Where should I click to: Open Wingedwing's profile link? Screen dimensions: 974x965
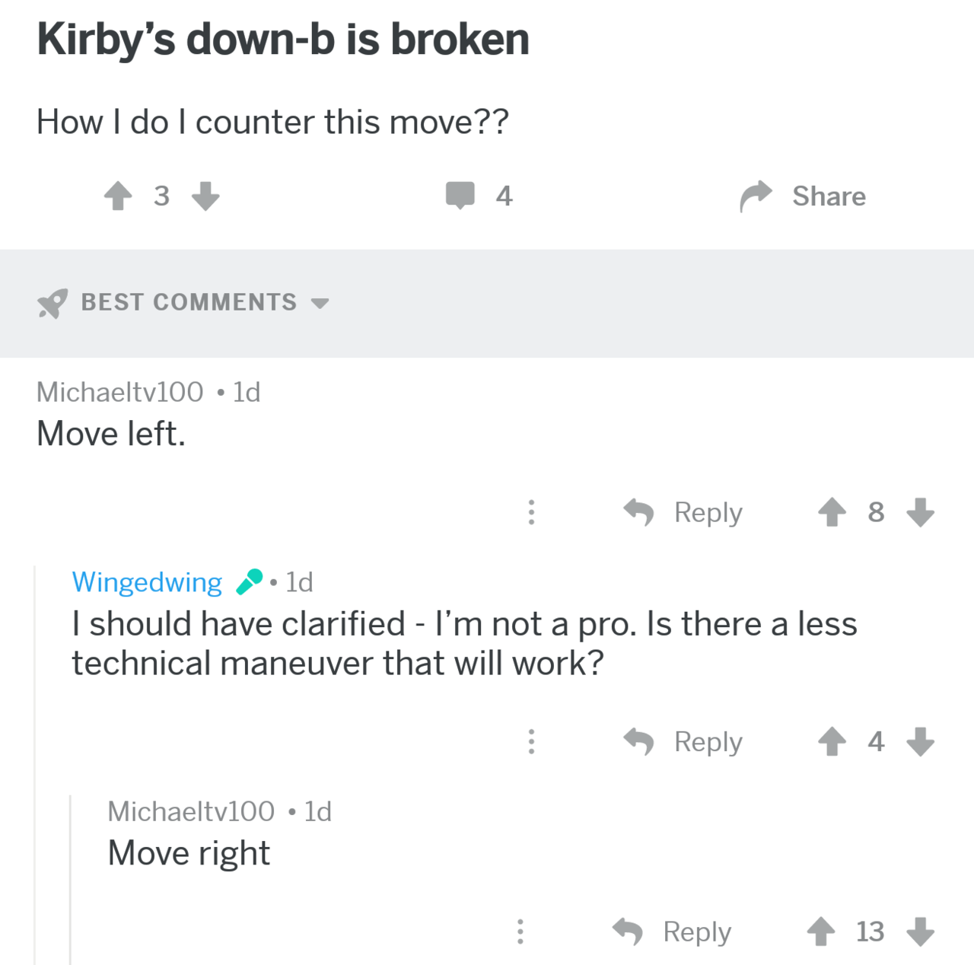146,581
